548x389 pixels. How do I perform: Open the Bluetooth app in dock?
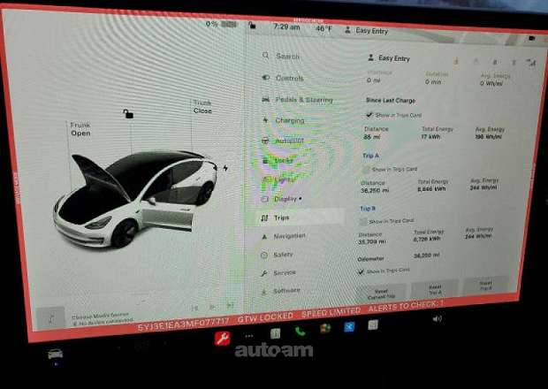tap(349, 328)
